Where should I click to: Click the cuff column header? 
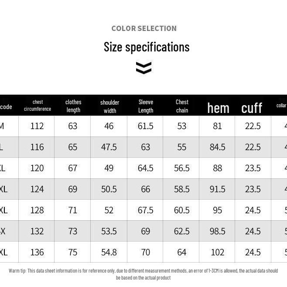[252, 108]
